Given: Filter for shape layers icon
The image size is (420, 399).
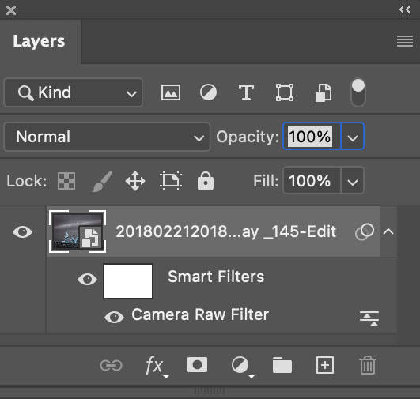Looking at the screenshot, I should click(x=285, y=92).
